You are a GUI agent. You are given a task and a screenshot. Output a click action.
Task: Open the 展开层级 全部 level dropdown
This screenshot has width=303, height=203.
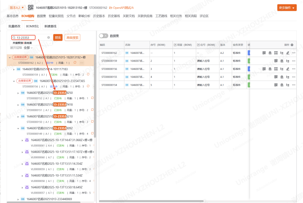tap(28, 48)
